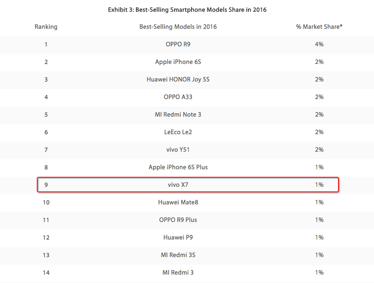Screen dimensions: 374x283
Task: Click the % Market Share column header
Action: pyautogui.click(x=319, y=27)
